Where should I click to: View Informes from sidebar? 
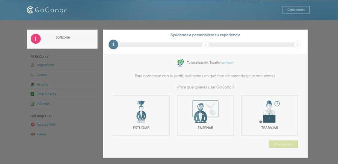[43, 104]
